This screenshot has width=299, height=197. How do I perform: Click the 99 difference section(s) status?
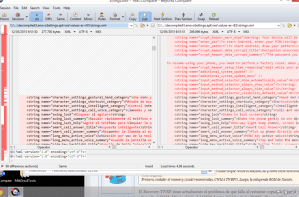point(21,166)
